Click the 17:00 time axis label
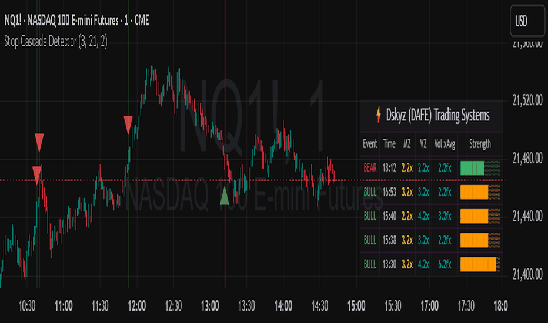The image size is (548, 323). pos(430,306)
